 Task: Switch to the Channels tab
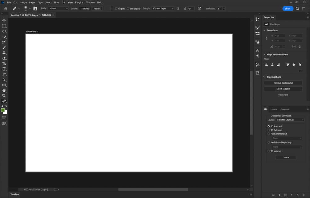[x=285, y=109]
